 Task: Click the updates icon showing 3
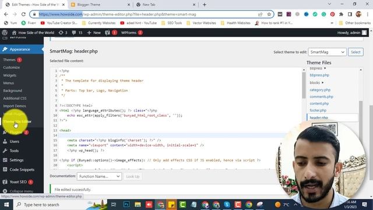(x=63, y=33)
